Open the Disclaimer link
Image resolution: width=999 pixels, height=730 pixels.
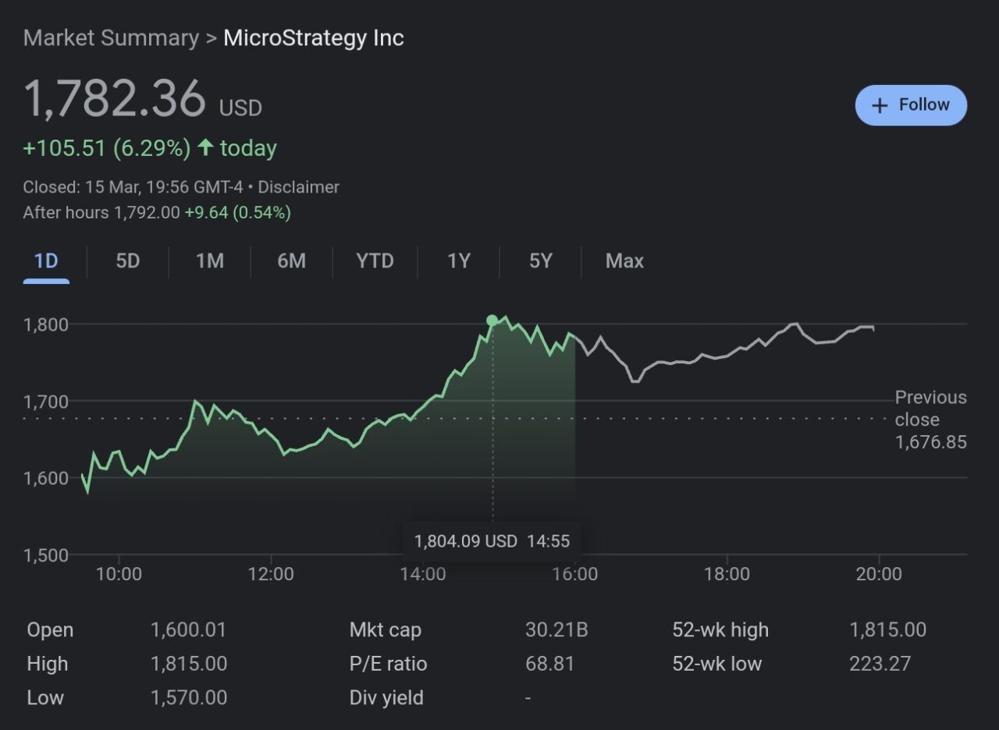pos(299,187)
